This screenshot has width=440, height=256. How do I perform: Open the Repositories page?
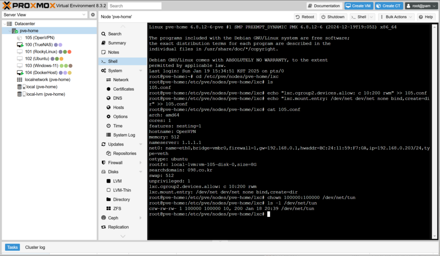125,153
